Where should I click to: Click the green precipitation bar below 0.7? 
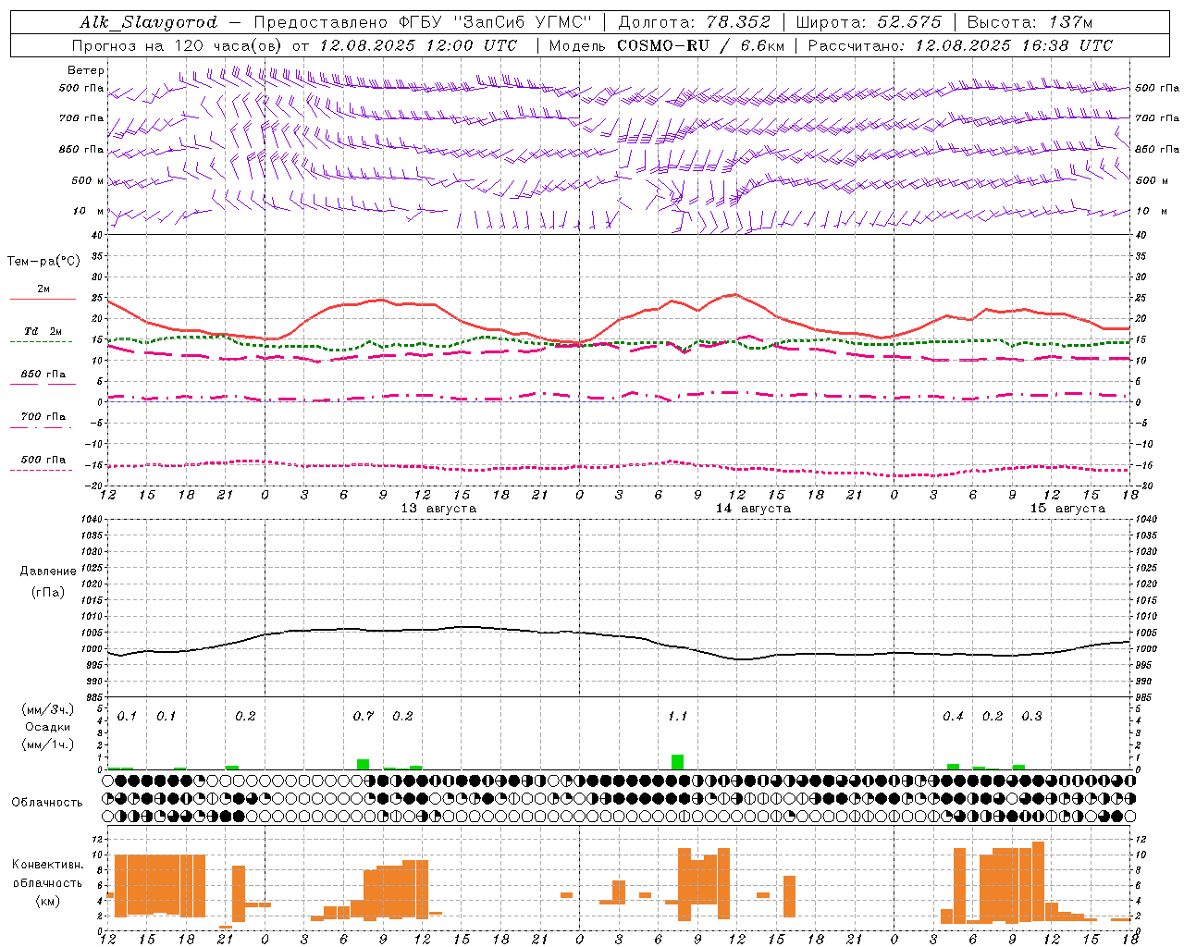(364, 764)
